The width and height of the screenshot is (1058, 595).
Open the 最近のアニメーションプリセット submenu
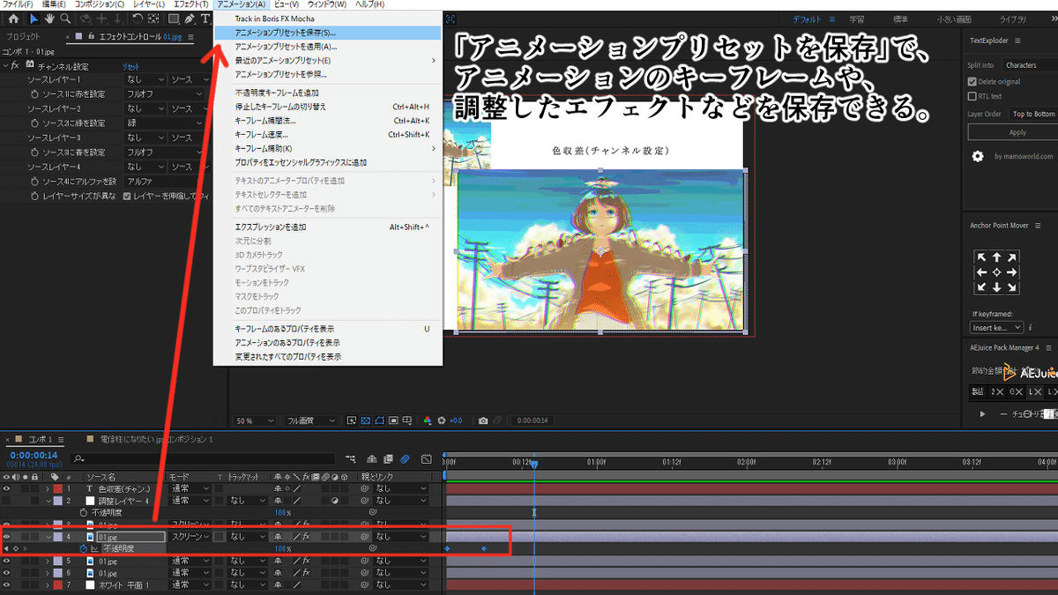pos(327,60)
